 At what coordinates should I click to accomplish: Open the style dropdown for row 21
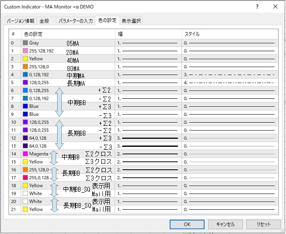[230, 209]
